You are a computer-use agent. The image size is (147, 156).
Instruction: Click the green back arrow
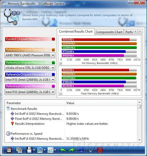63,150
